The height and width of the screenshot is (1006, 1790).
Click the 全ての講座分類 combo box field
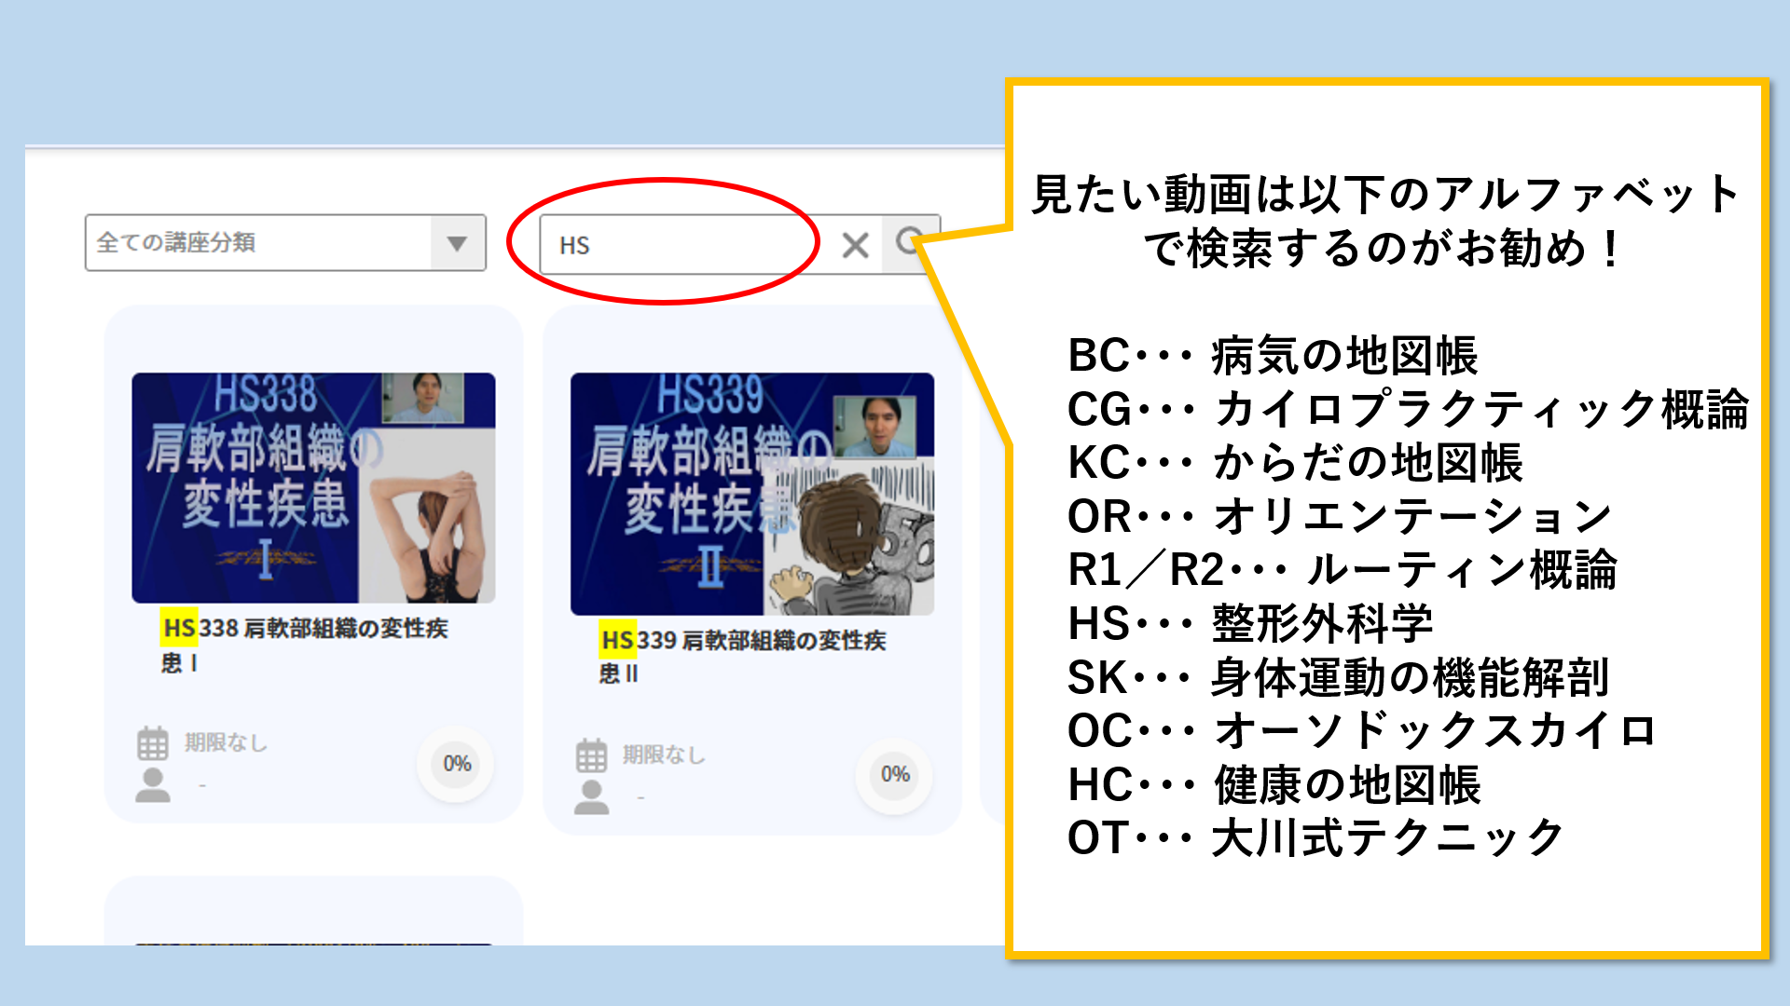click(x=258, y=243)
